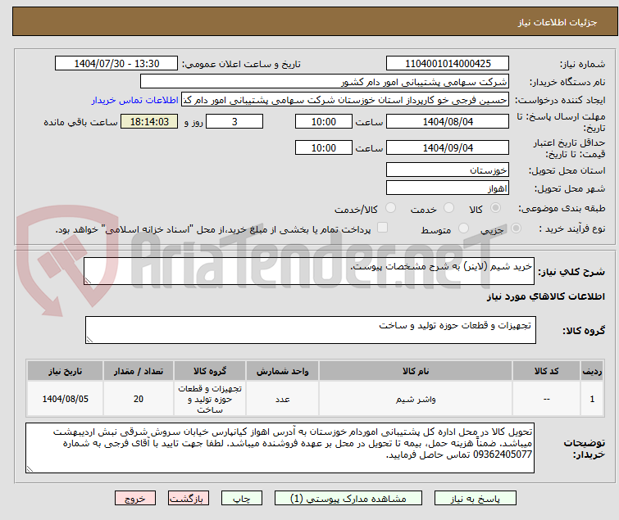
Task: Click the resize handle of گروه کالا box
Action: coord(89,340)
